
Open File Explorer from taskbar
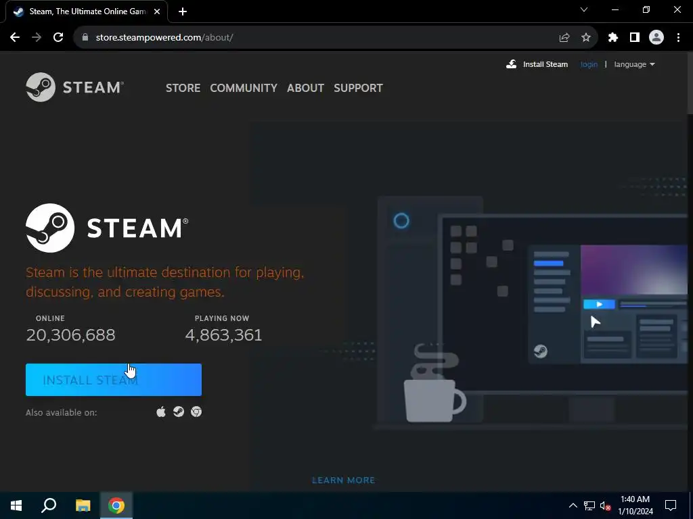pos(83,505)
